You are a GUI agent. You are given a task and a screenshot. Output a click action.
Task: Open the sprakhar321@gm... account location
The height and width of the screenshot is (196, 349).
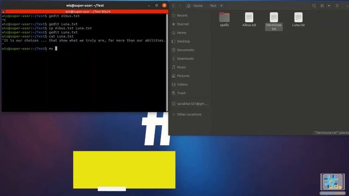189,104
